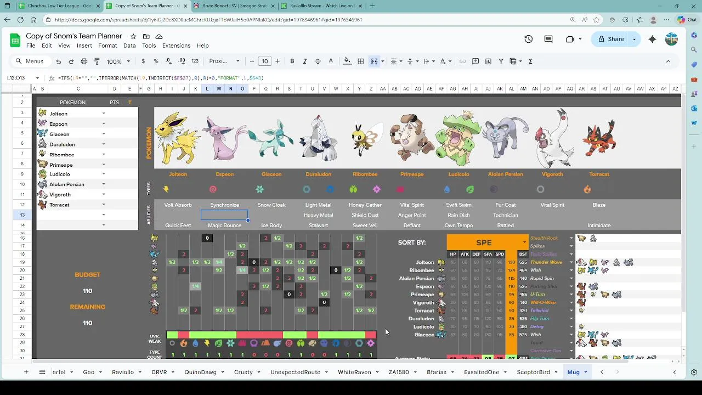The width and height of the screenshot is (702, 395).
Task: Click the font size field
Action: [265, 61]
